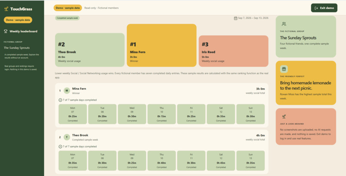Click the people icon in Sunday Sprouts card
Screen dimensions: 346x176
[284, 24]
